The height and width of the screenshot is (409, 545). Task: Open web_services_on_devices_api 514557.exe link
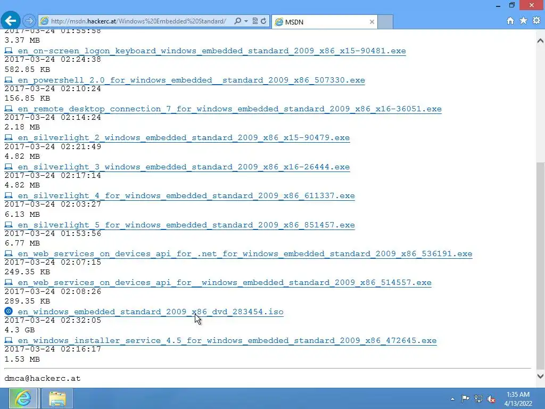pos(225,282)
